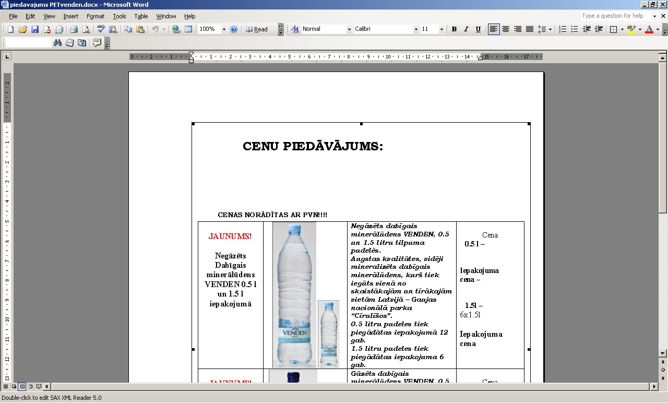Create a bulleted list
Viewport: 668px width, 404px height.
pos(574,29)
